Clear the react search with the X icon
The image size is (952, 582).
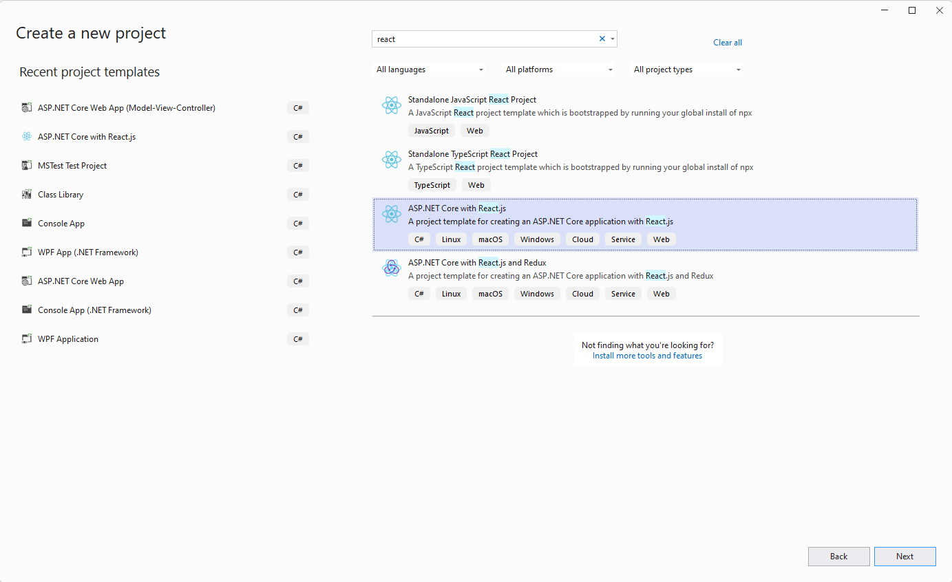click(x=602, y=39)
